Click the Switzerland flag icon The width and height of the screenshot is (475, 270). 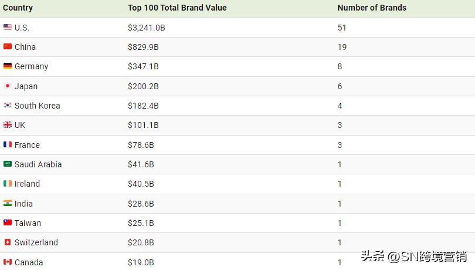coord(8,242)
